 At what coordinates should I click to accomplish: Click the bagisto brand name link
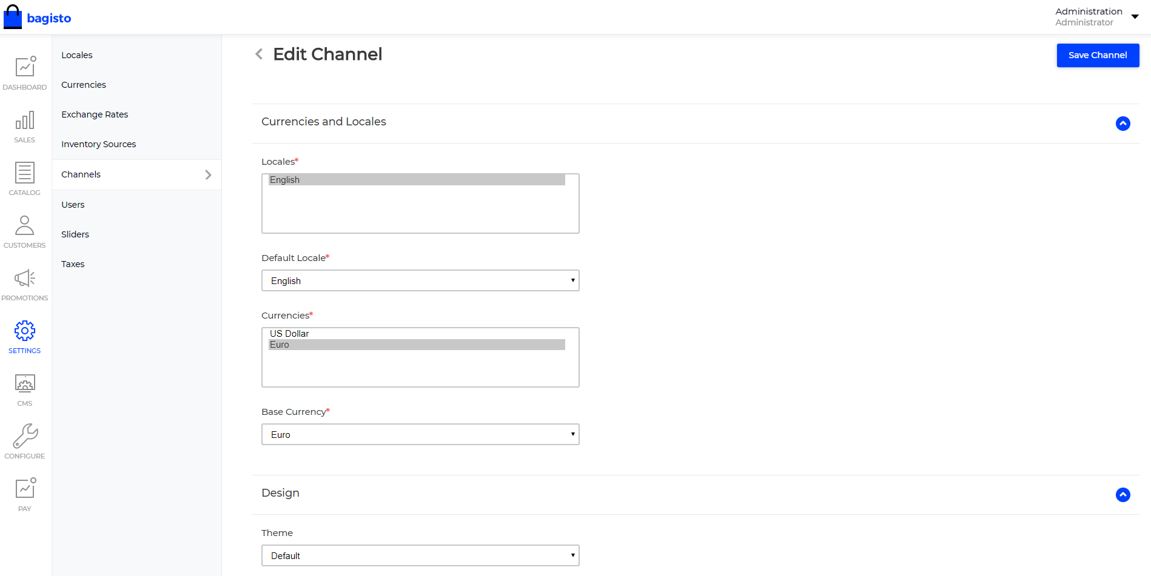pos(49,18)
